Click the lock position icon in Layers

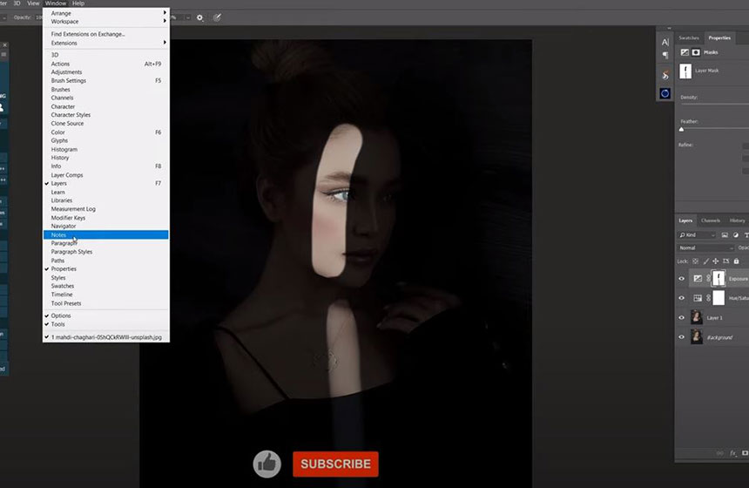(x=714, y=261)
